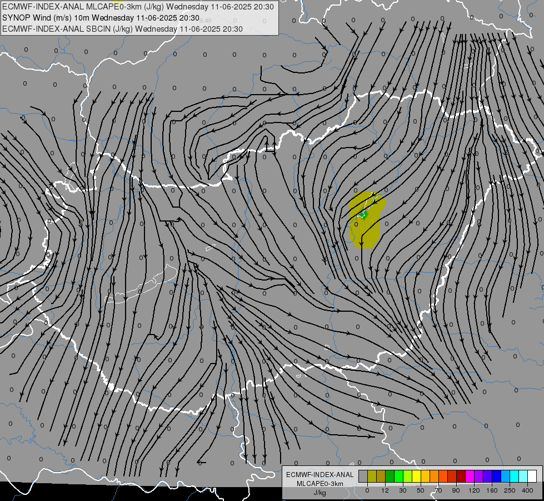
Task: Click the legend value 90
Action: (456, 490)
